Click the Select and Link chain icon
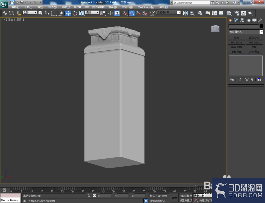The height and width of the screenshot is (203, 265). coord(5,13)
